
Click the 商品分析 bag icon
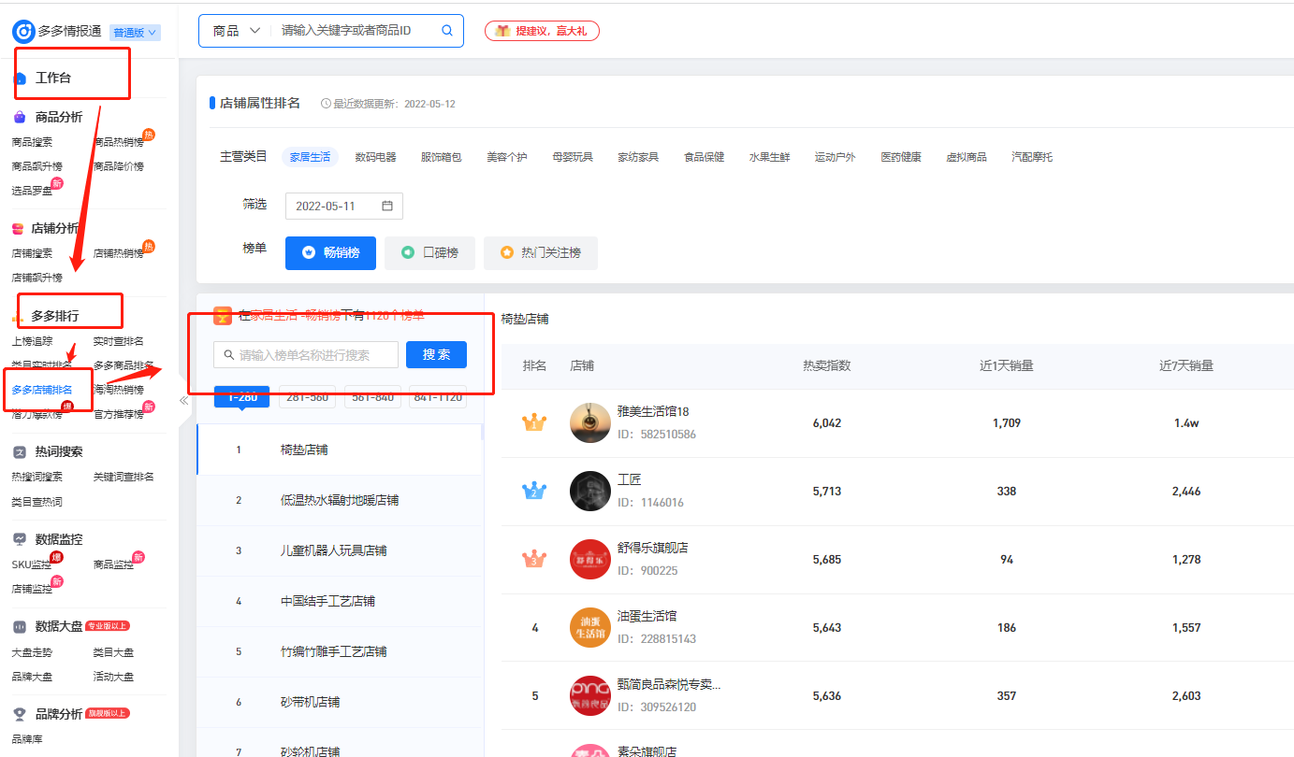tap(19, 118)
